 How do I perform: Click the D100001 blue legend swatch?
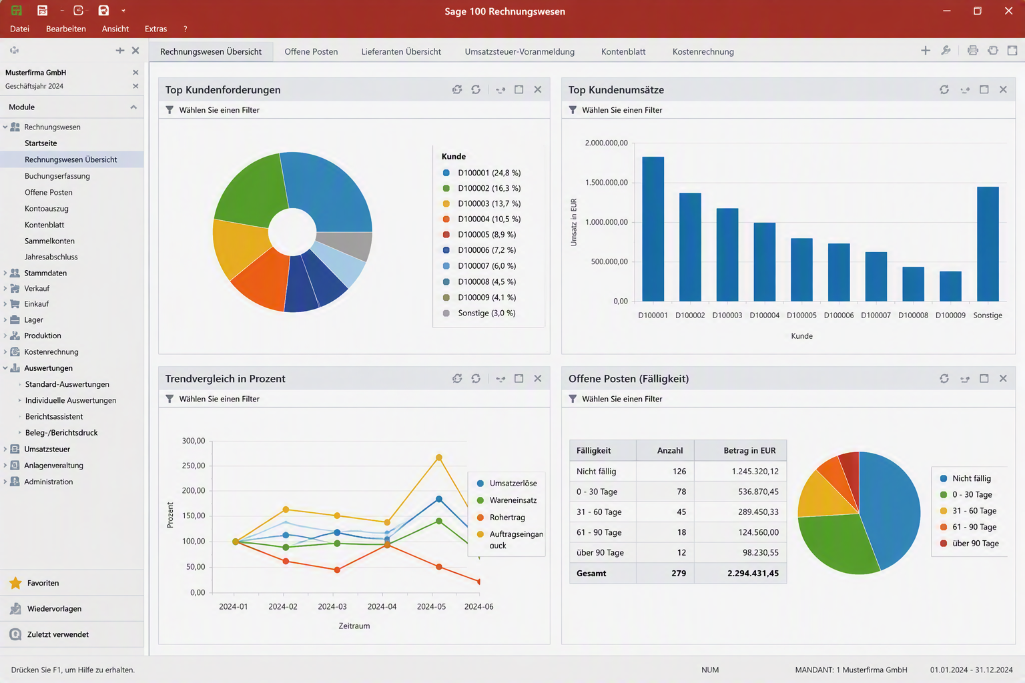446,173
